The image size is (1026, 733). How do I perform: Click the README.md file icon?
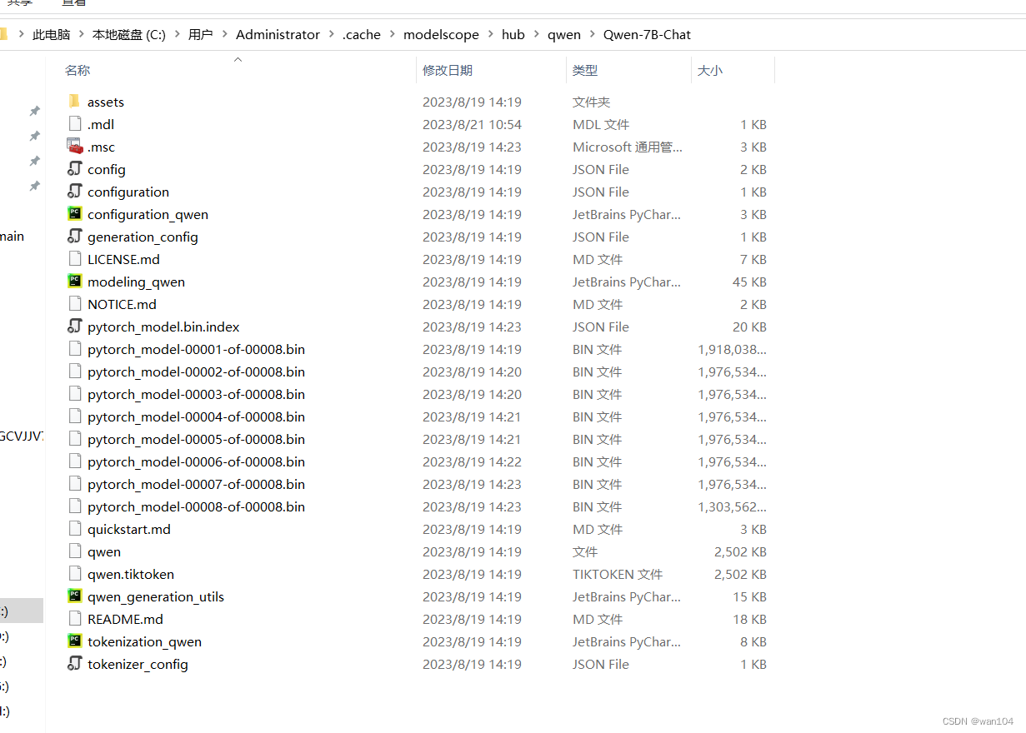74,619
